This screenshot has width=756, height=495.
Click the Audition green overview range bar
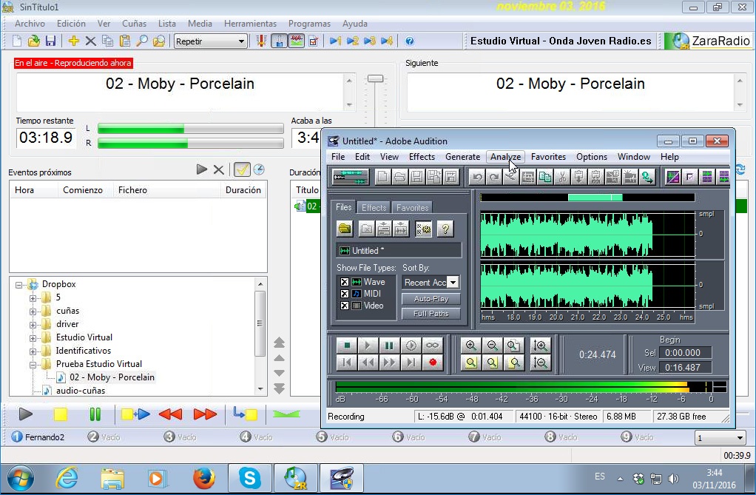595,197
